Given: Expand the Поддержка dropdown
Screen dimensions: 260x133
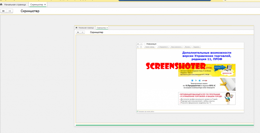Looking at the screenshot, I should point(197,47).
